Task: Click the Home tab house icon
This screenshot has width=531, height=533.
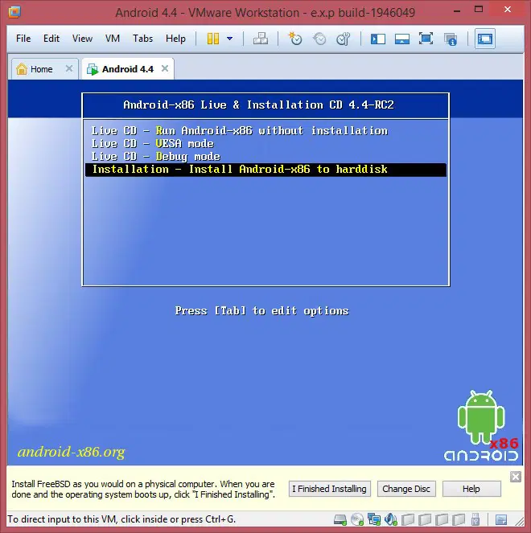Action: (x=22, y=68)
